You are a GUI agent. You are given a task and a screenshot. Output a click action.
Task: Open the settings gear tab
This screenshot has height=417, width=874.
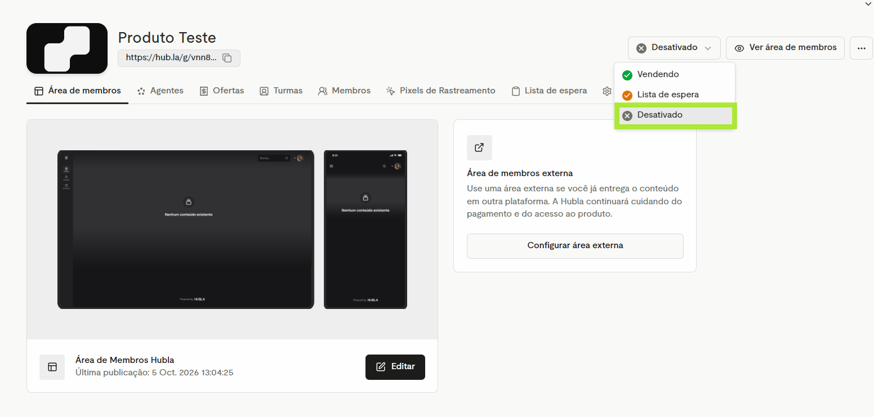pyautogui.click(x=607, y=91)
